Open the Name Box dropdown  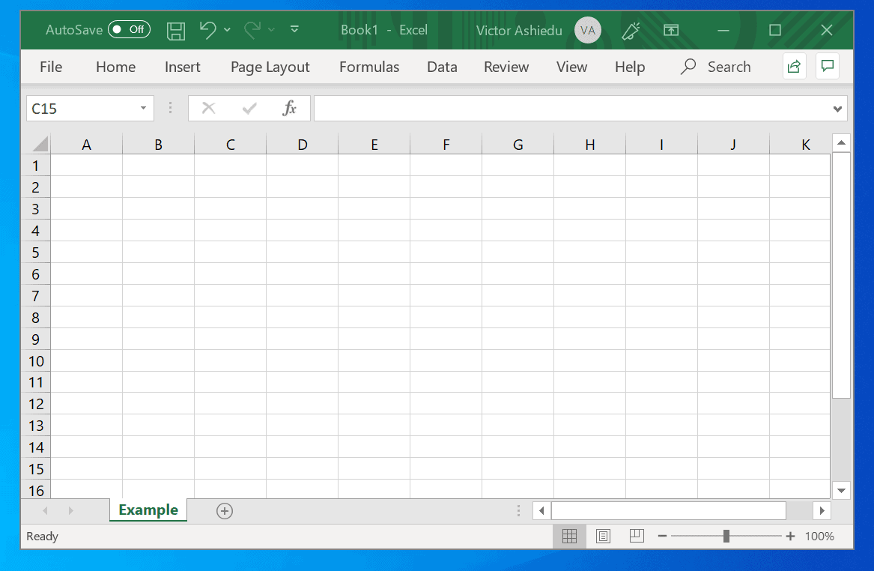click(x=142, y=108)
